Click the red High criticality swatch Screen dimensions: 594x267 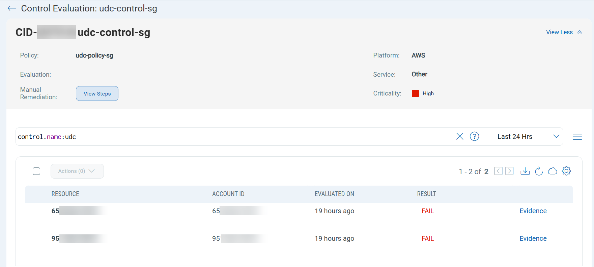coord(415,93)
